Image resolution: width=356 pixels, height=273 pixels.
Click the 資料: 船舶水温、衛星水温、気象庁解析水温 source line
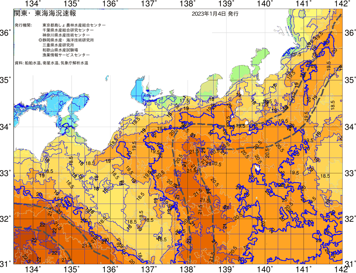pyautogui.click(x=51, y=63)
